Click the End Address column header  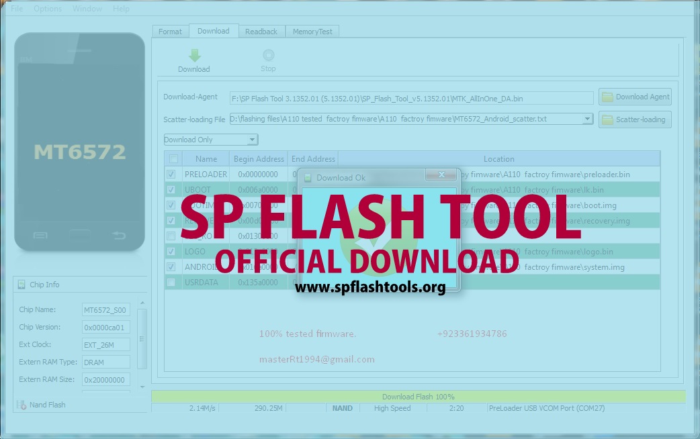(x=313, y=159)
